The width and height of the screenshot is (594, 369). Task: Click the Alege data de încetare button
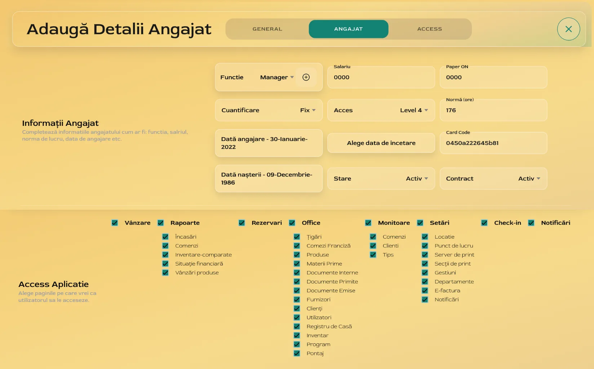pyautogui.click(x=381, y=143)
